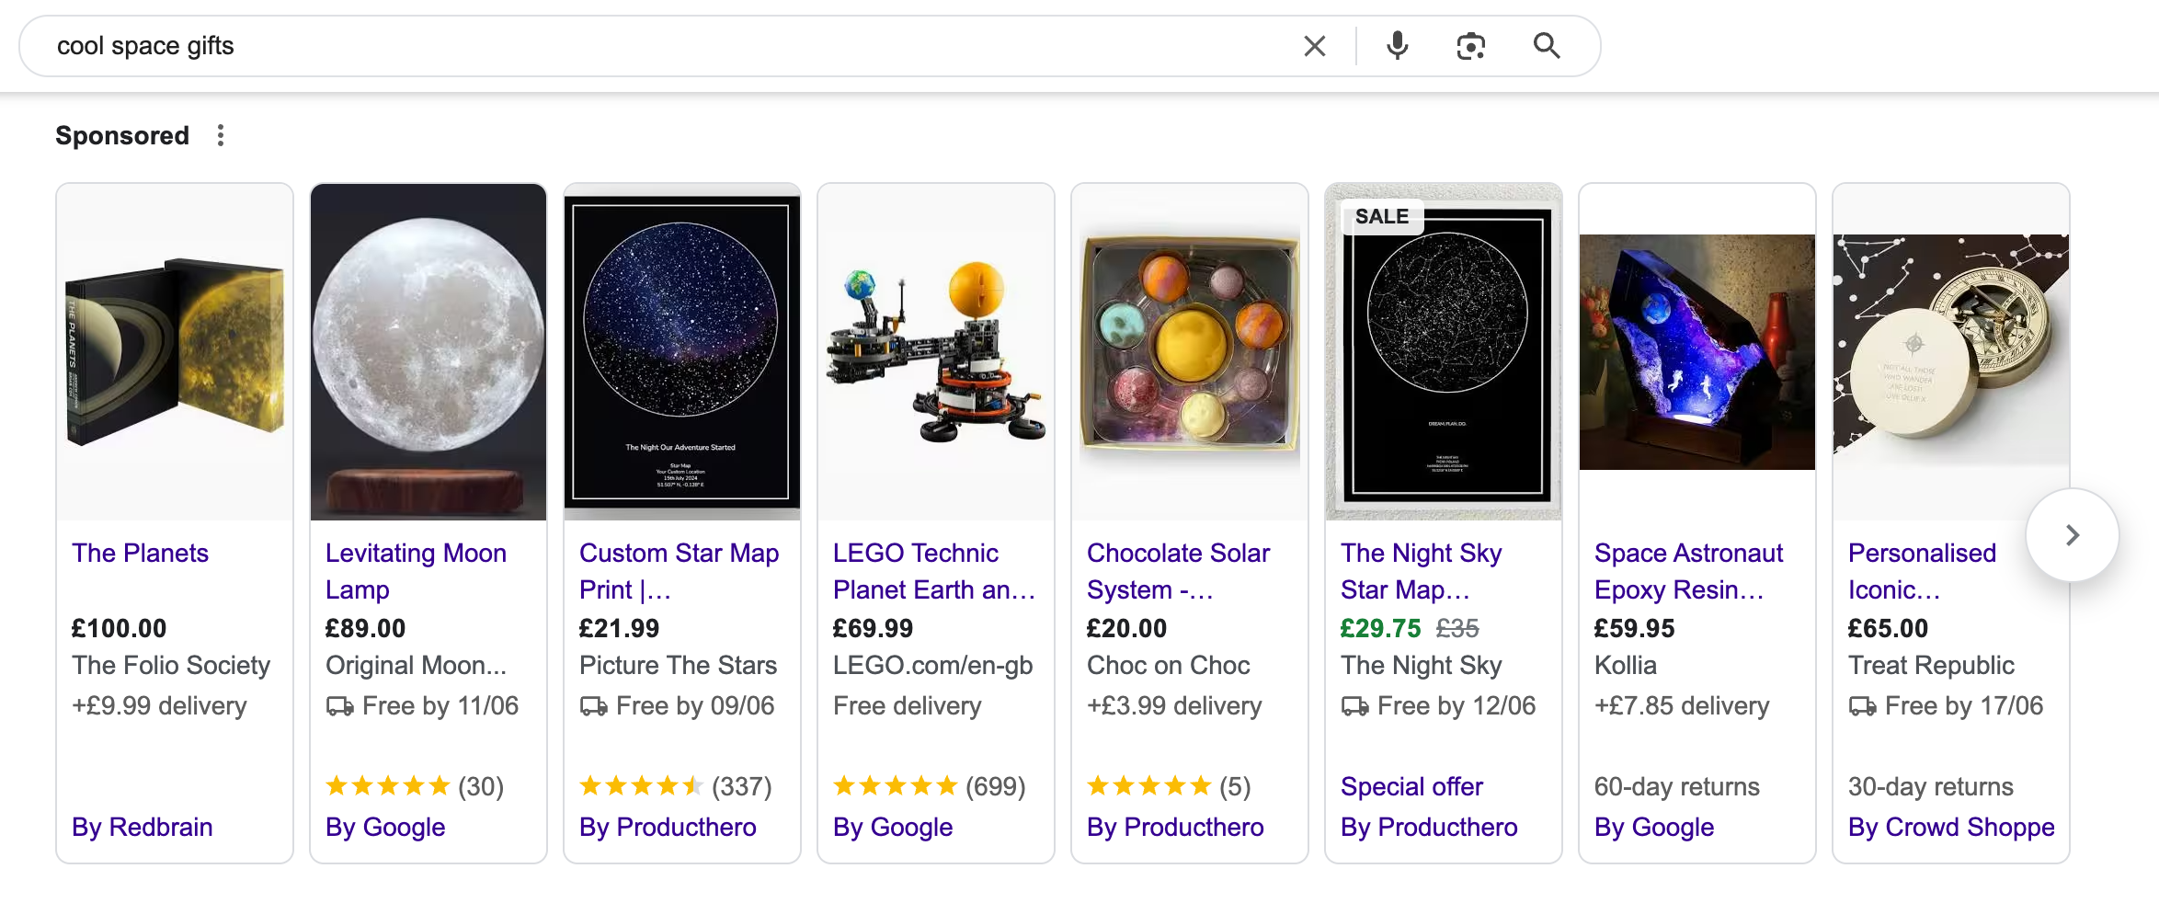This screenshot has height=903, width=2159.
Task: Click 'By Google' under Space Astronaut Epoxy
Action: [1654, 827]
